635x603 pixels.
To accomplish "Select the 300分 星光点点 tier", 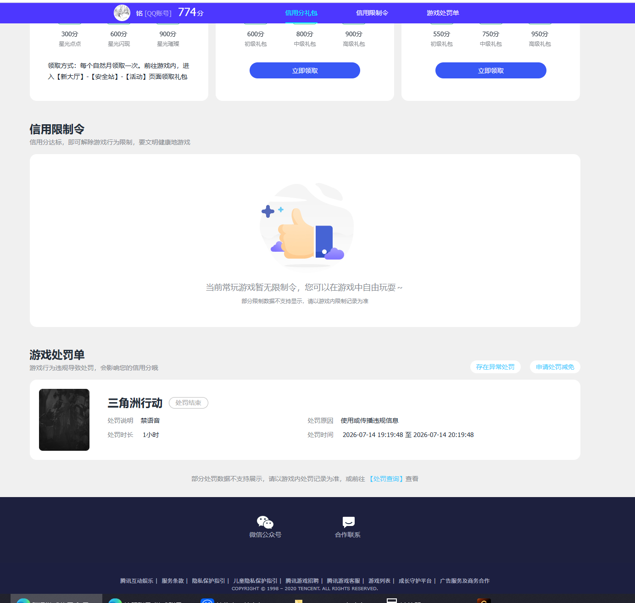I will [x=70, y=39].
